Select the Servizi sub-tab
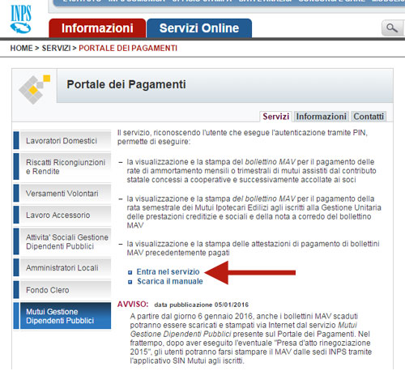This screenshot has height=371, width=405. pyautogui.click(x=275, y=117)
